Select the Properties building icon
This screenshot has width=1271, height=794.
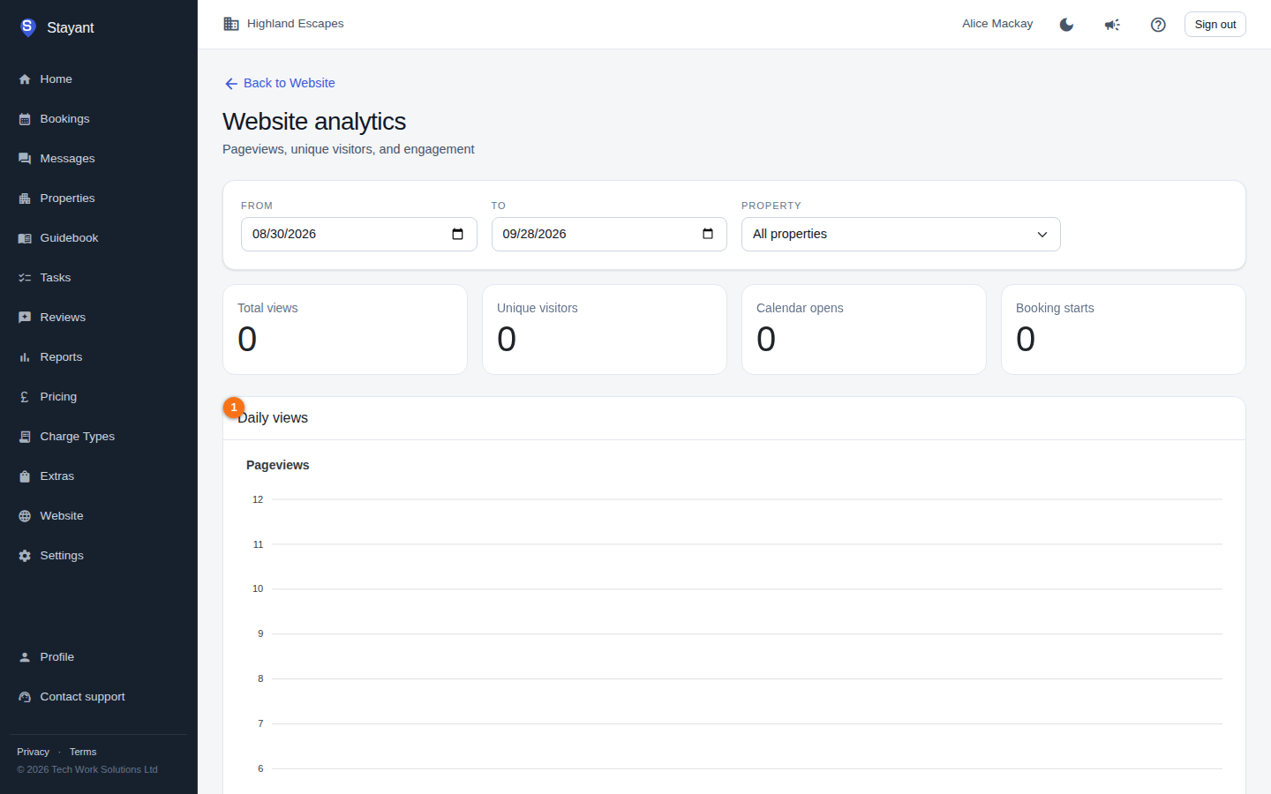click(25, 198)
